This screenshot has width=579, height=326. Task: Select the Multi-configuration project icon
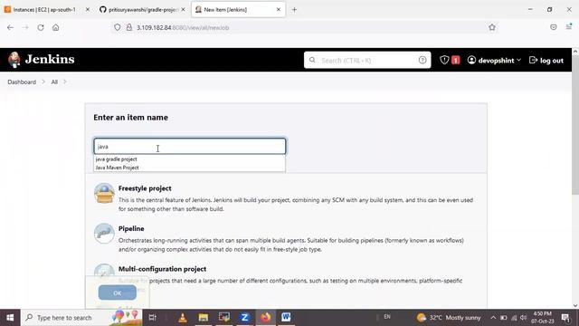tap(104, 272)
